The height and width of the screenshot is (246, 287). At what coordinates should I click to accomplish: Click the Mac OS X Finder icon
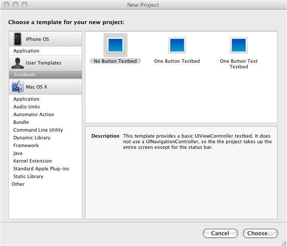point(18,87)
